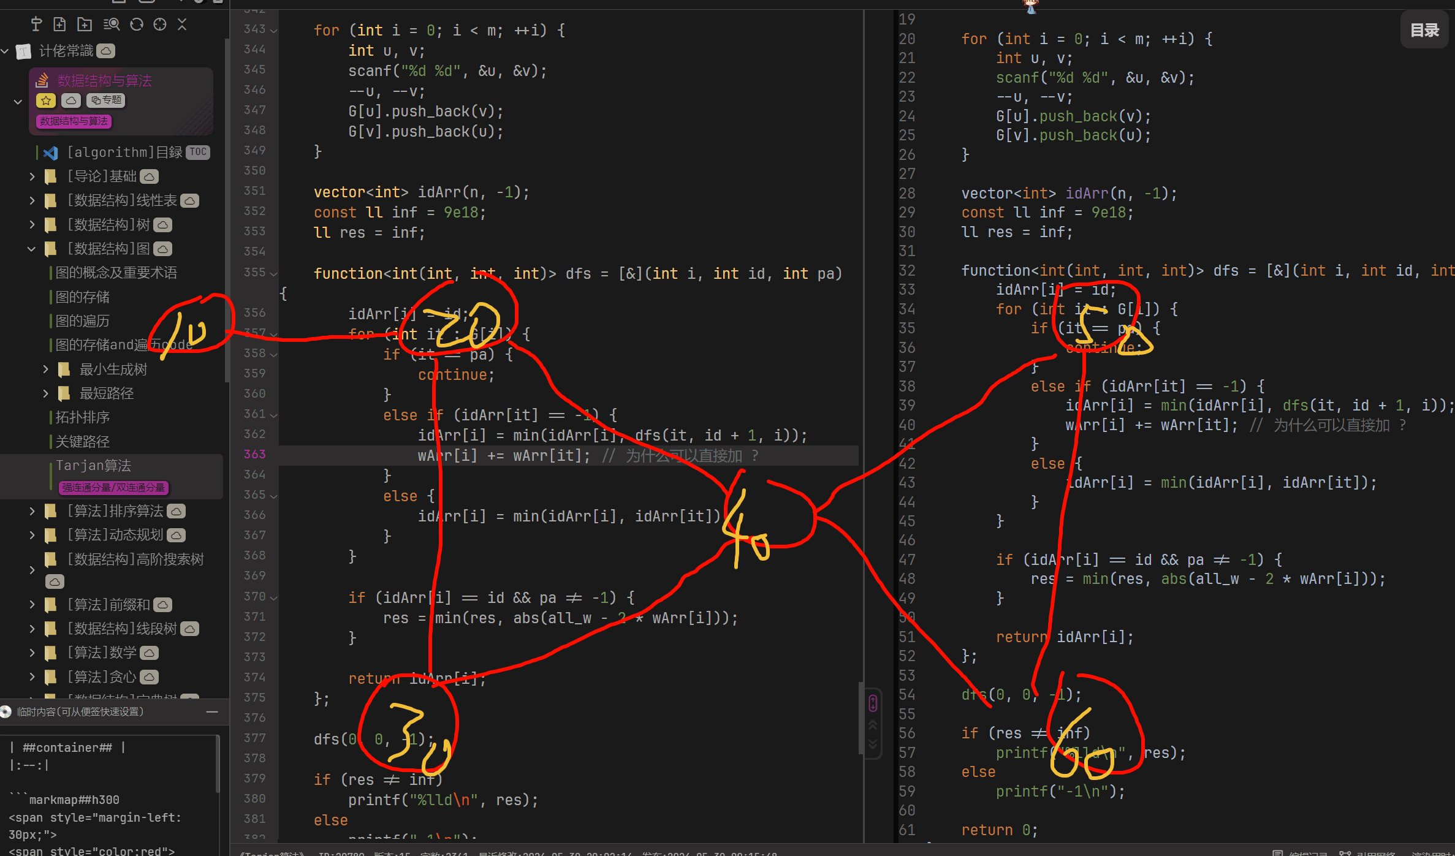Expand the 最小生成树 folder
The height and width of the screenshot is (856, 1455).
pos(45,369)
